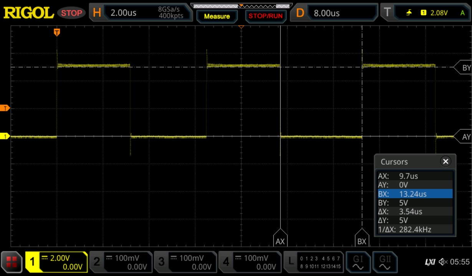Close the Cursors panel
The image size is (472, 276).
pyautogui.click(x=446, y=161)
